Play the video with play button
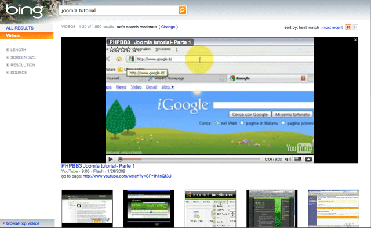The image size is (371, 228). click(x=111, y=159)
